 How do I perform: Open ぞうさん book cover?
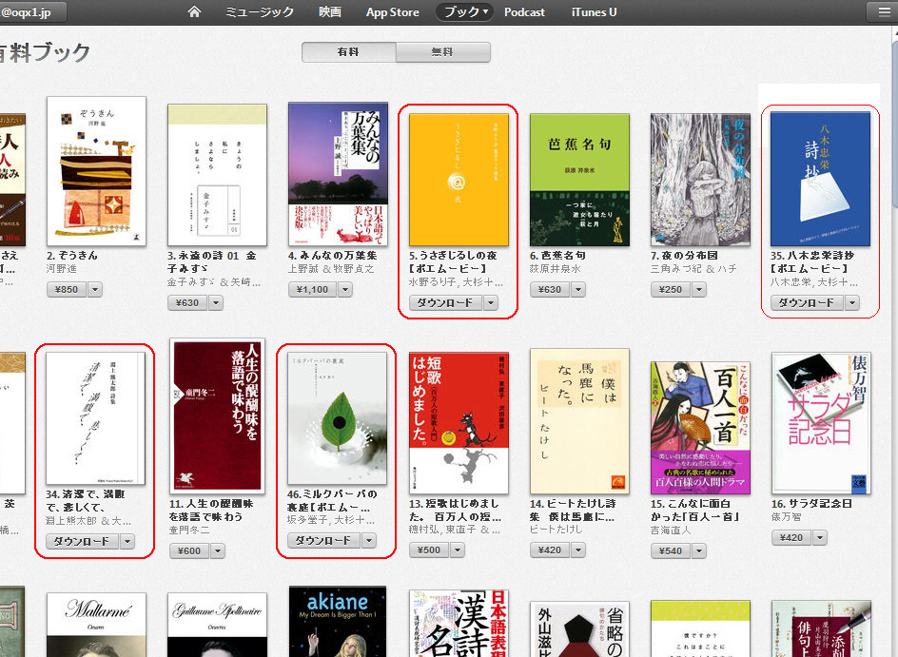click(96, 171)
